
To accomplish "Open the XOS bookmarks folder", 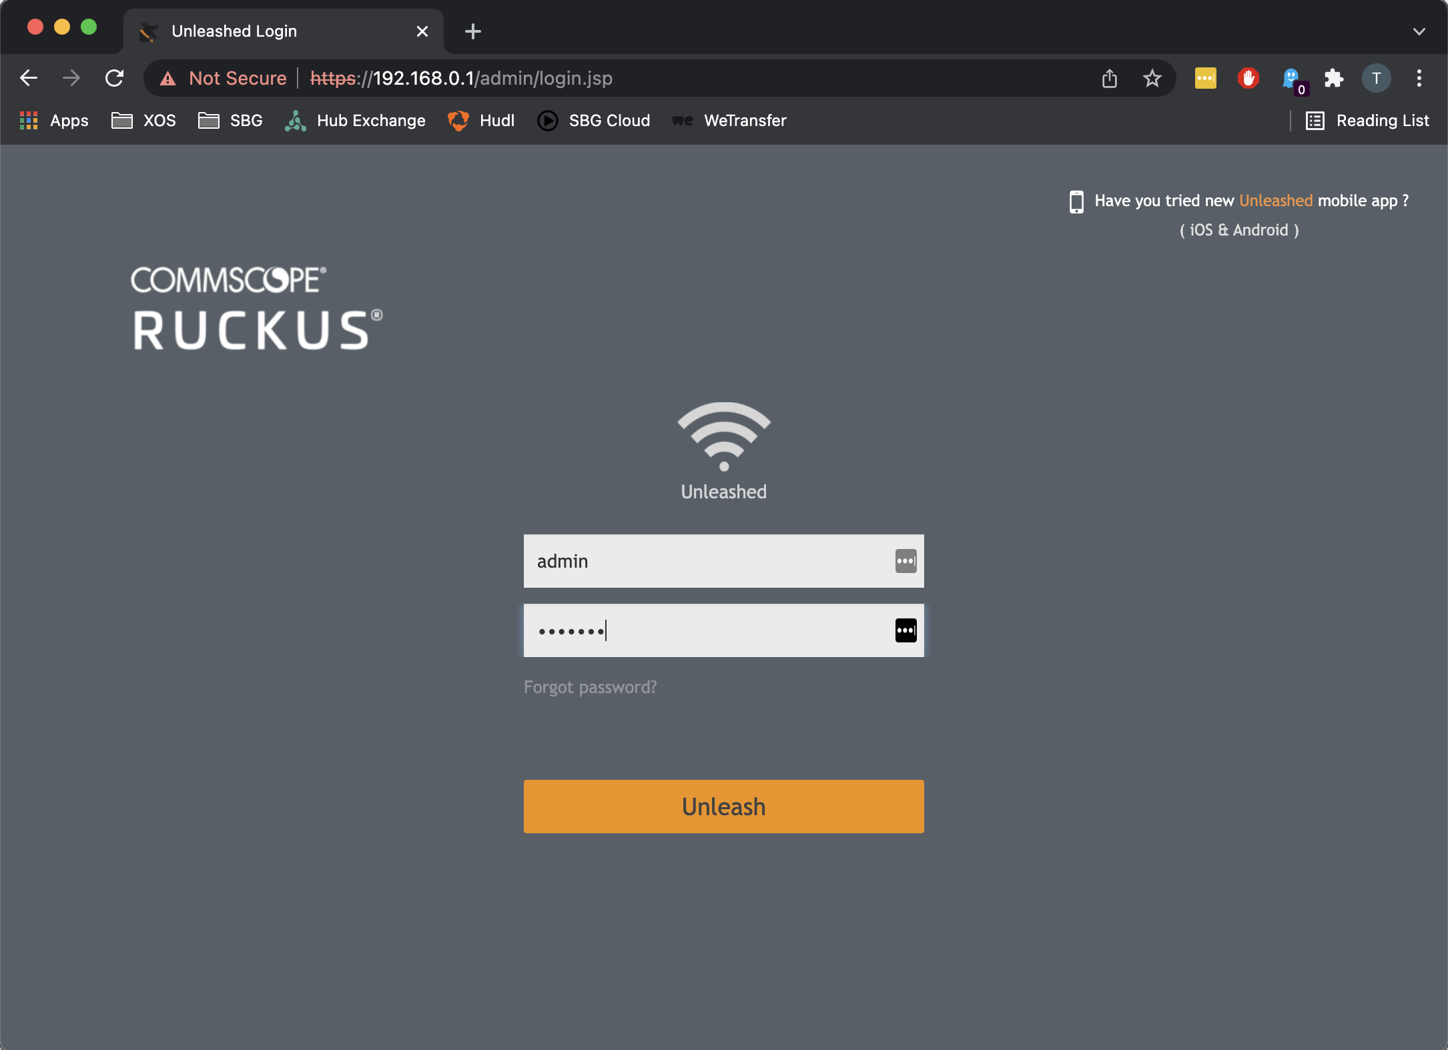I will click(144, 121).
